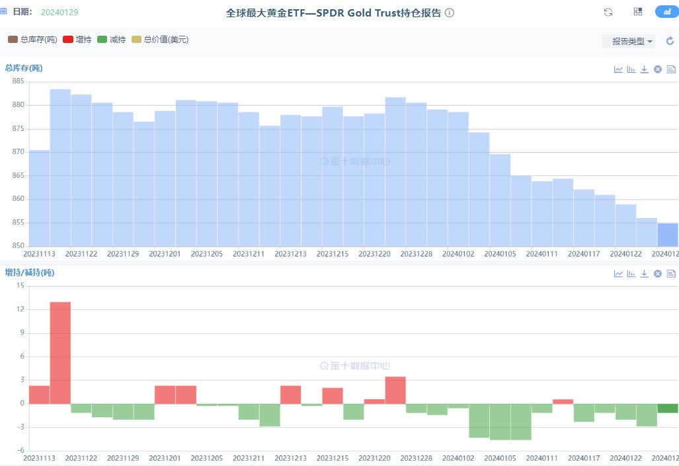The height and width of the screenshot is (466, 679).
Task: Open data view for 增持/减持 chart
Action: pyautogui.click(x=671, y=274)
